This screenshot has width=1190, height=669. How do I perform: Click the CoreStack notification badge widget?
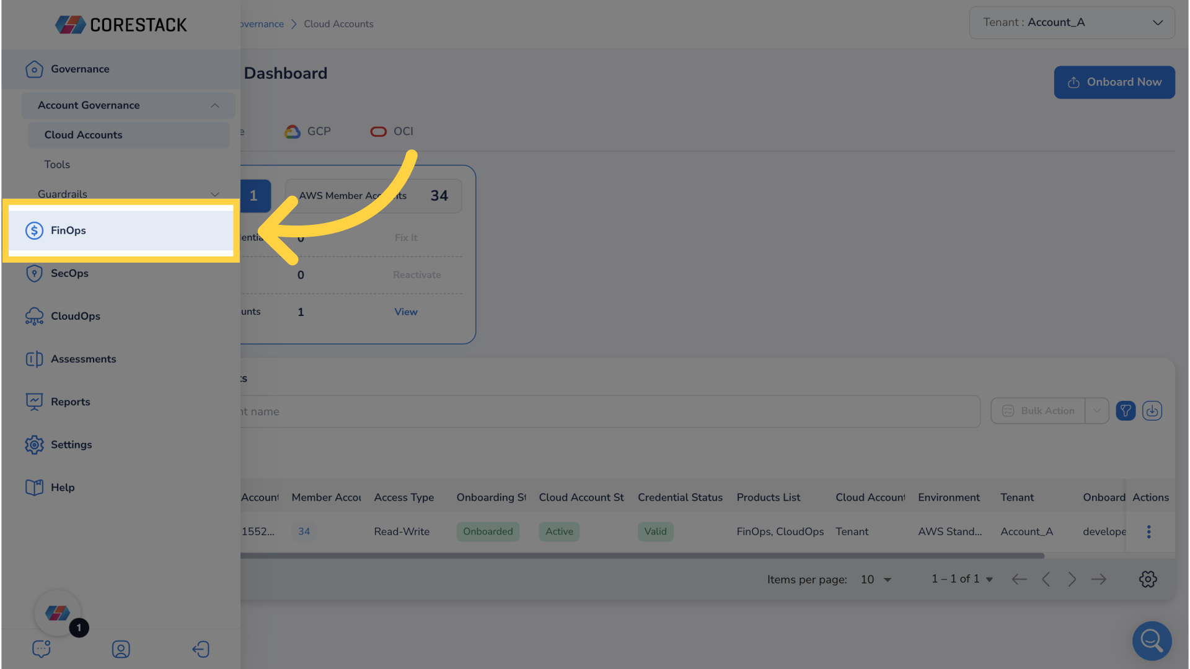[x=58, y=613]
